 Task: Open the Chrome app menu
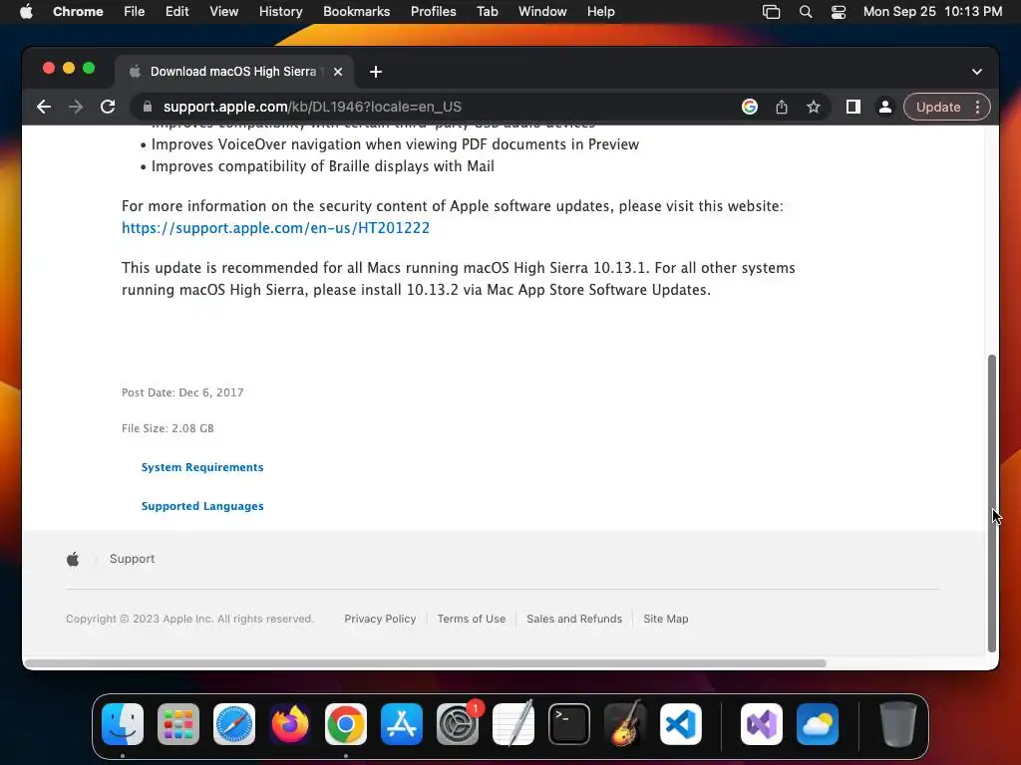click(x=78, y=12)
